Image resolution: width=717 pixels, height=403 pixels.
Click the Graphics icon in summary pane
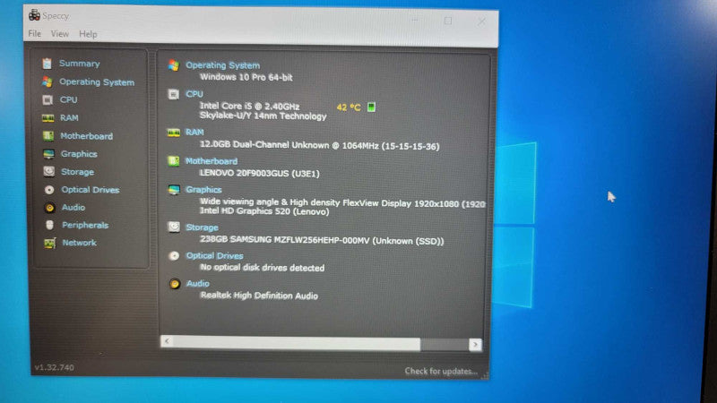pyautogui.click(x=174, y=190)
